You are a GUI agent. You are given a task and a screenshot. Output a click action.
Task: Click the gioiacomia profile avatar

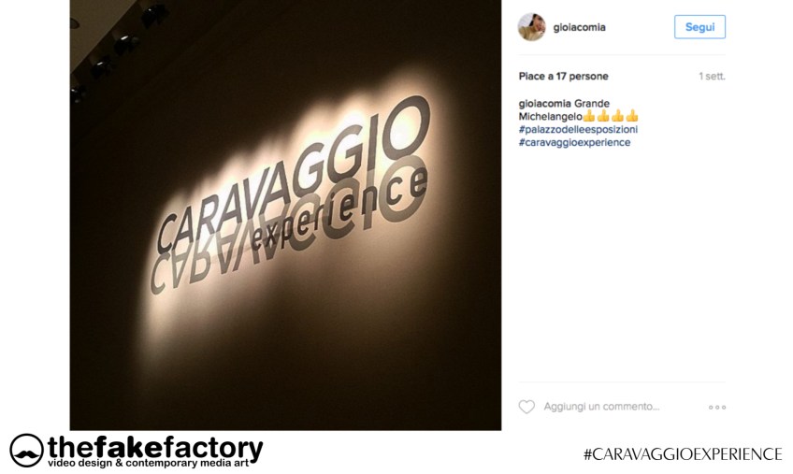[x=531, y=27]
